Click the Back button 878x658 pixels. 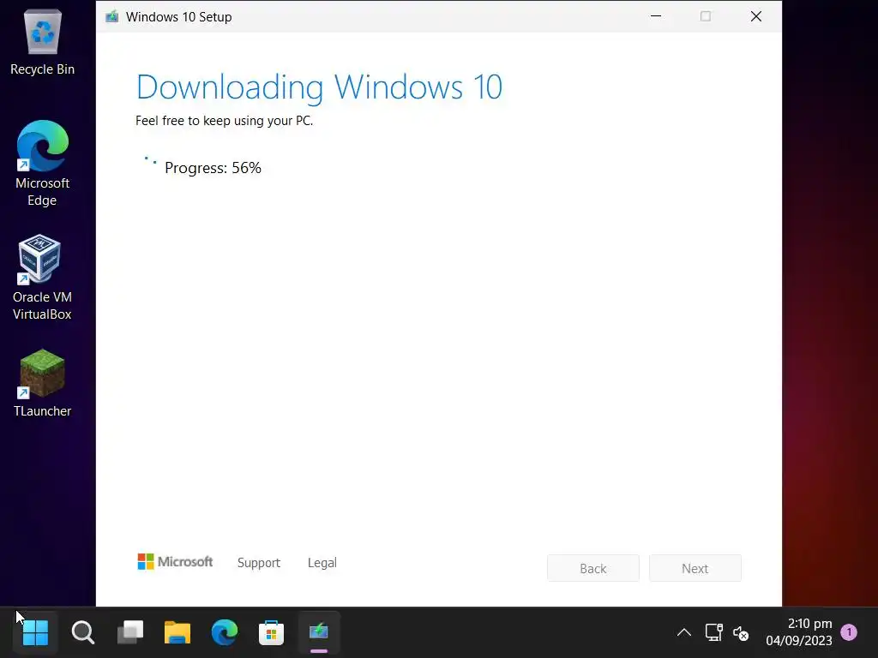coord(593,569)
